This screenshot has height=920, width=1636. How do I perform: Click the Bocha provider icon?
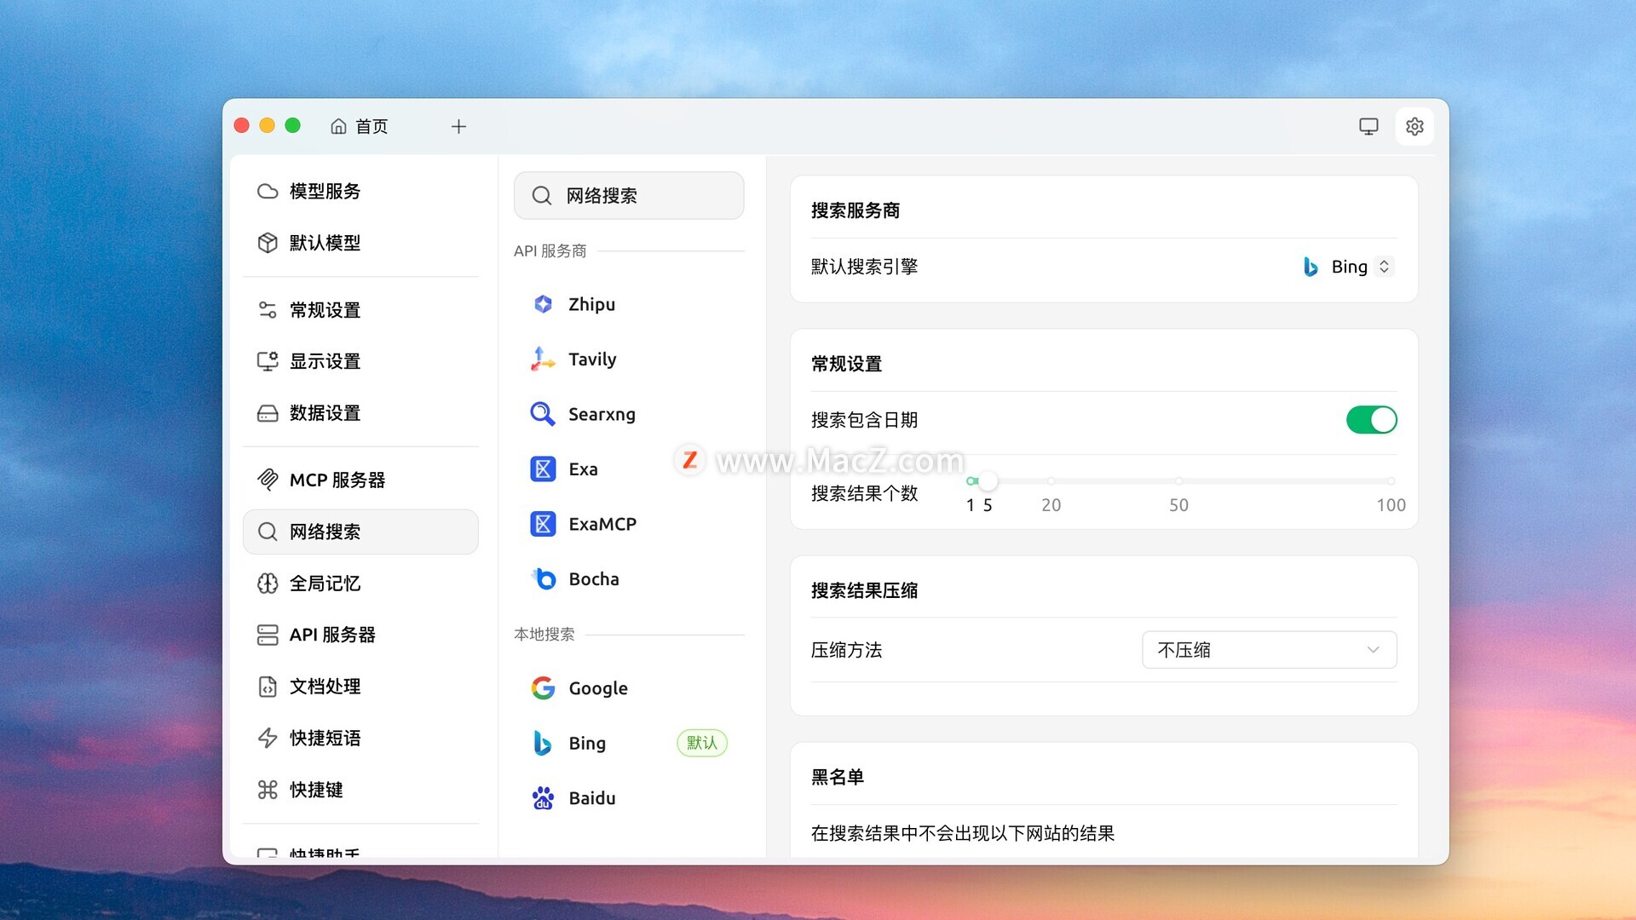pos(543,579)
